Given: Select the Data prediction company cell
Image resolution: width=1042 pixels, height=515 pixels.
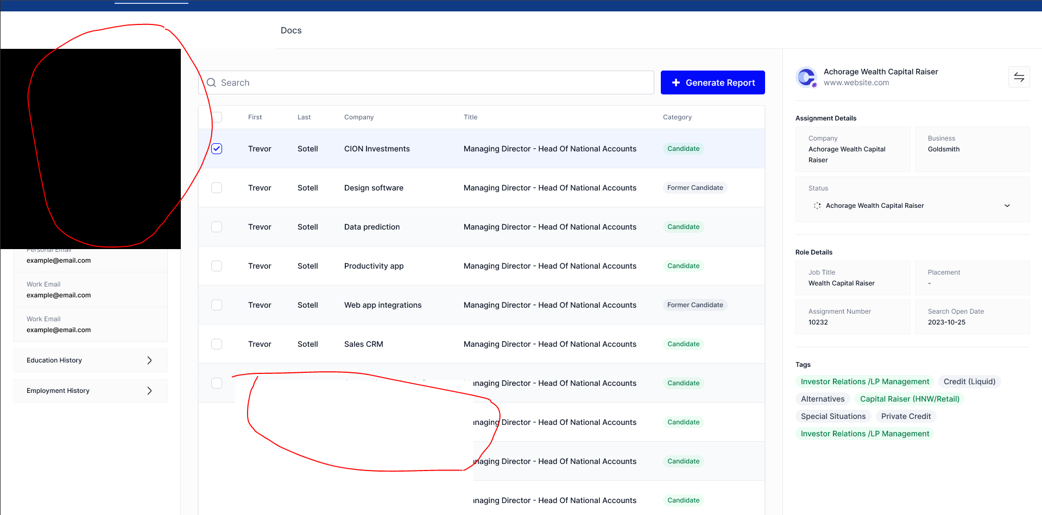Looking at the screenshot, I should pos(372,227).
